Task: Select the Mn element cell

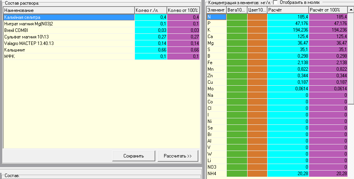Action: point(216,69)
